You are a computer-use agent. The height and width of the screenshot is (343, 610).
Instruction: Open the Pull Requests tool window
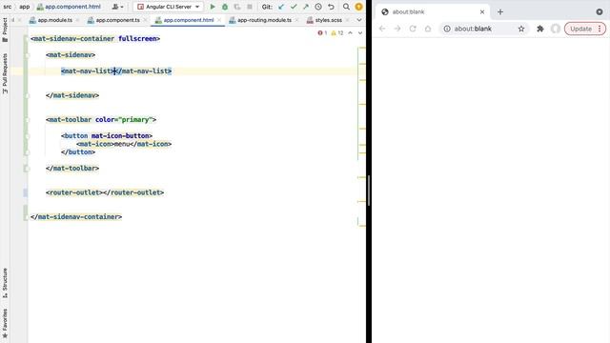[5, 73]
